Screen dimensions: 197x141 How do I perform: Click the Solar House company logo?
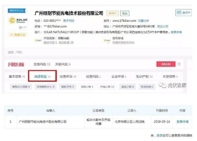[x=18, y=21]
